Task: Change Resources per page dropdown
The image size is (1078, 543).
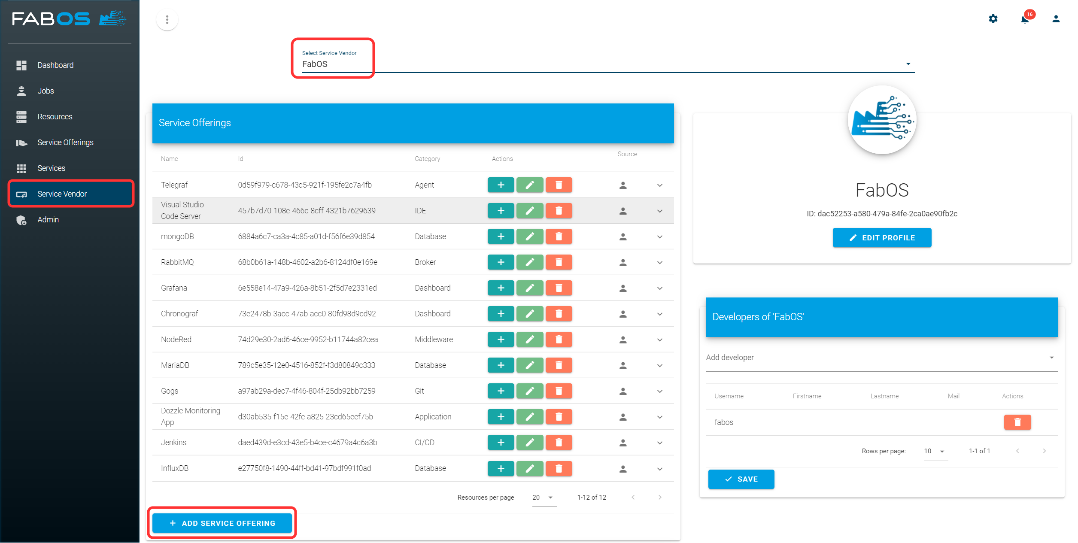Action: pos(544,497)
